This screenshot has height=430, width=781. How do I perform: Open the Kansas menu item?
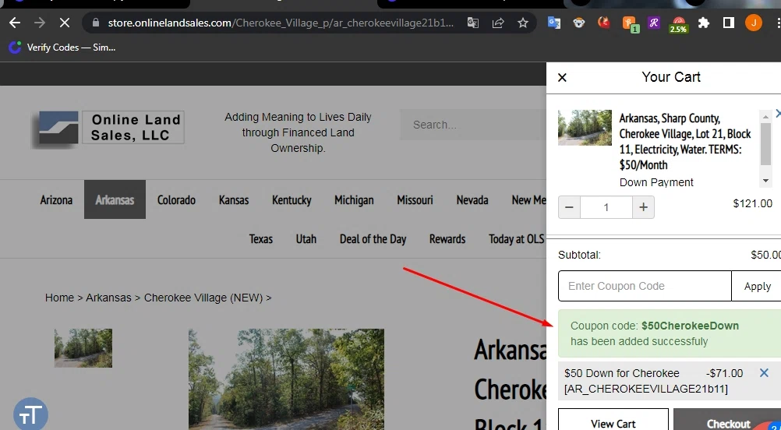(234, 200)
